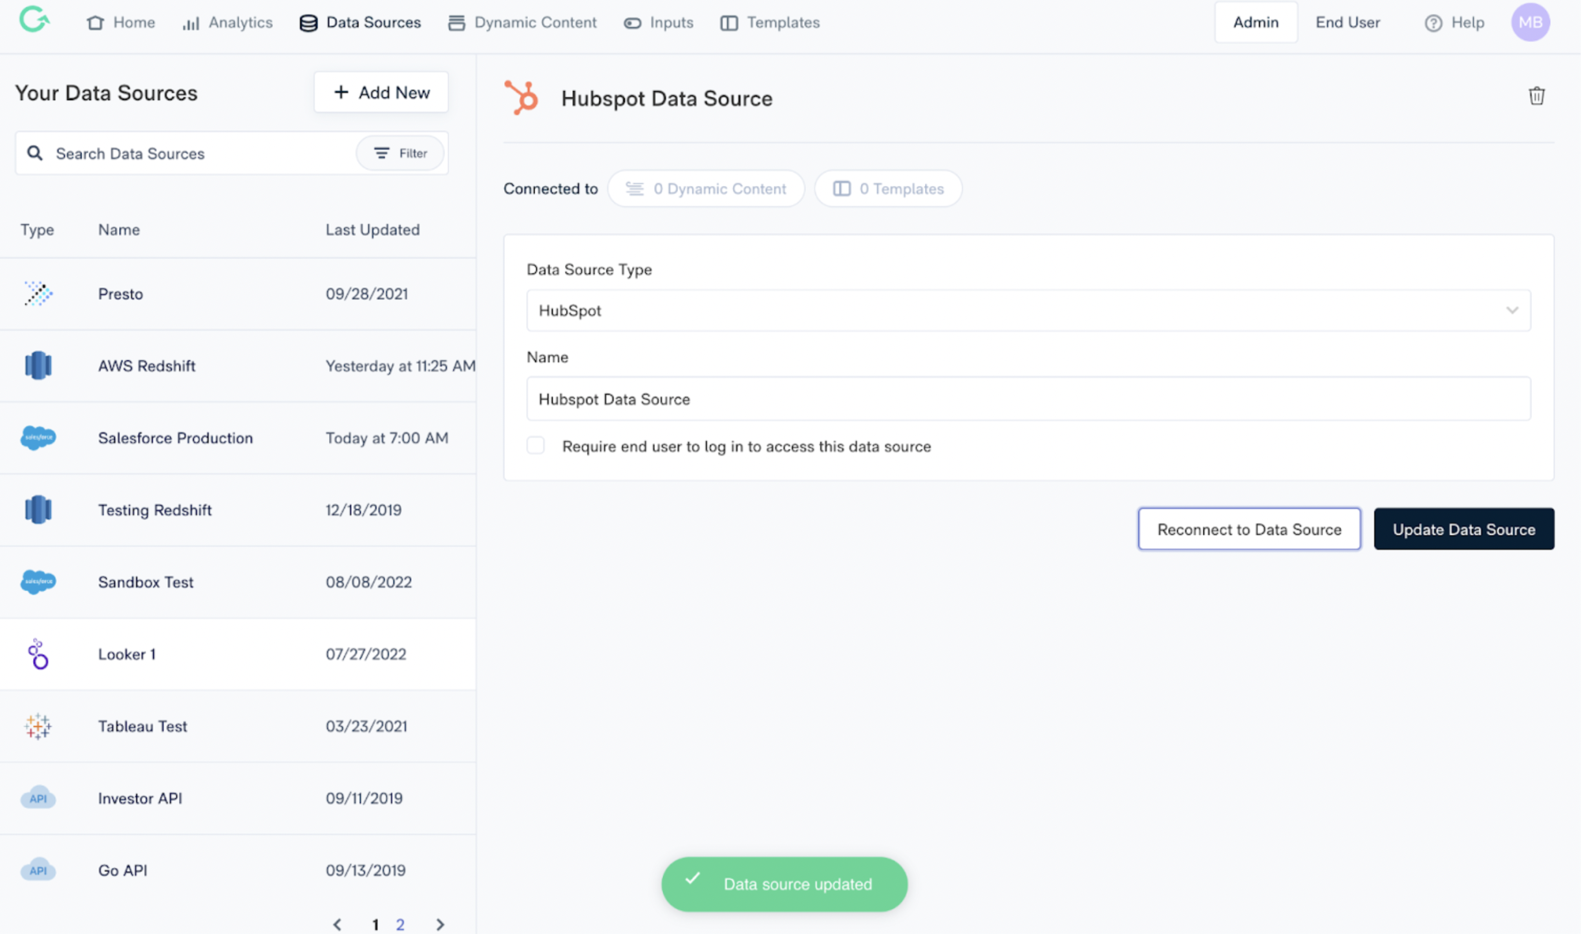Select Tableau Test data source
This screenshot has height=934, width=1581.
[238, 726]
